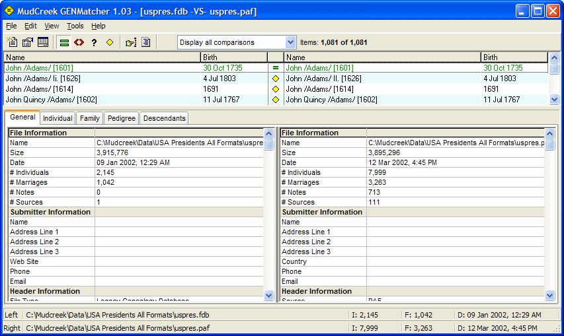Open the Tools menu
Viewport: 564px width, 336px height.
tap(75, 26)
